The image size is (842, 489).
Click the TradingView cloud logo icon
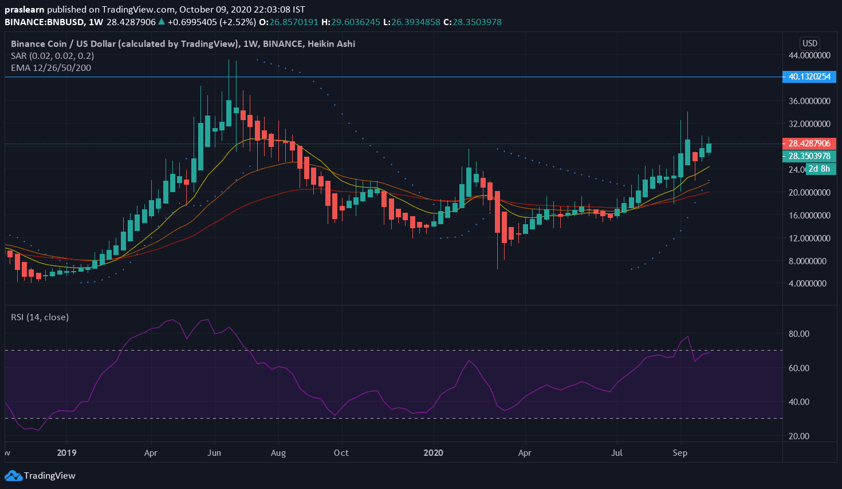point(13,475)
